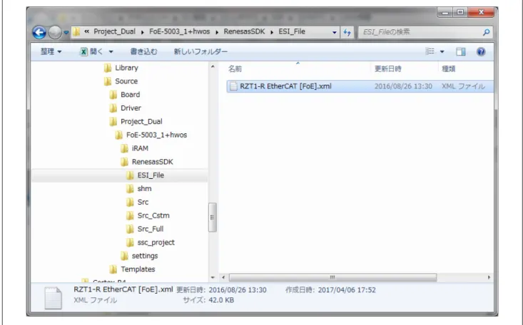The image size is (523, 325).
Task: Select ssc_project folder in tree
Action: (156, 242)
